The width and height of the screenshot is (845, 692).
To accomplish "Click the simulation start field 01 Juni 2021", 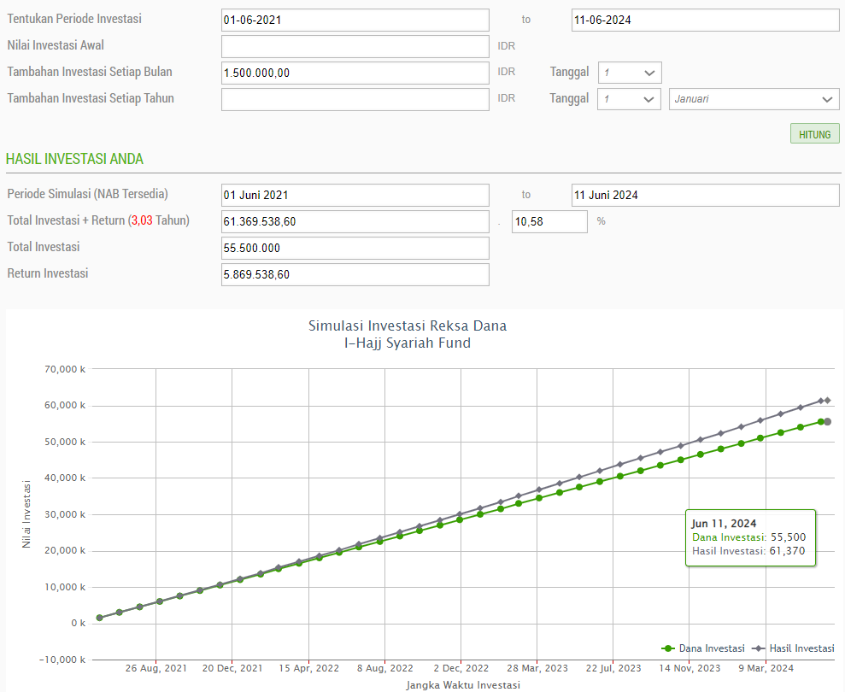I will pyautogui.click(x=355, y=195).
